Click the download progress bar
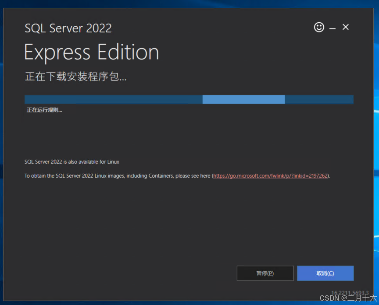The image size is (379, 305). 189,99
